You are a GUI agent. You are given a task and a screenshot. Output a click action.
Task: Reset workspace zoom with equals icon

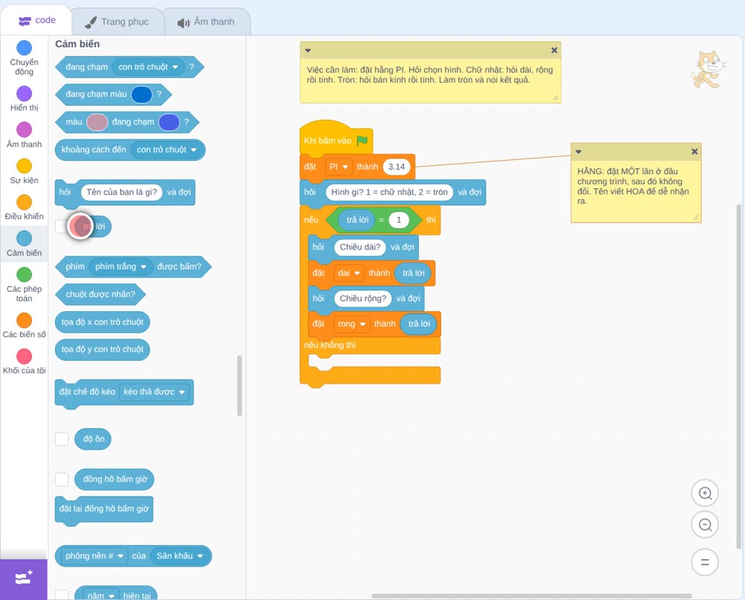tap(705, 562)
